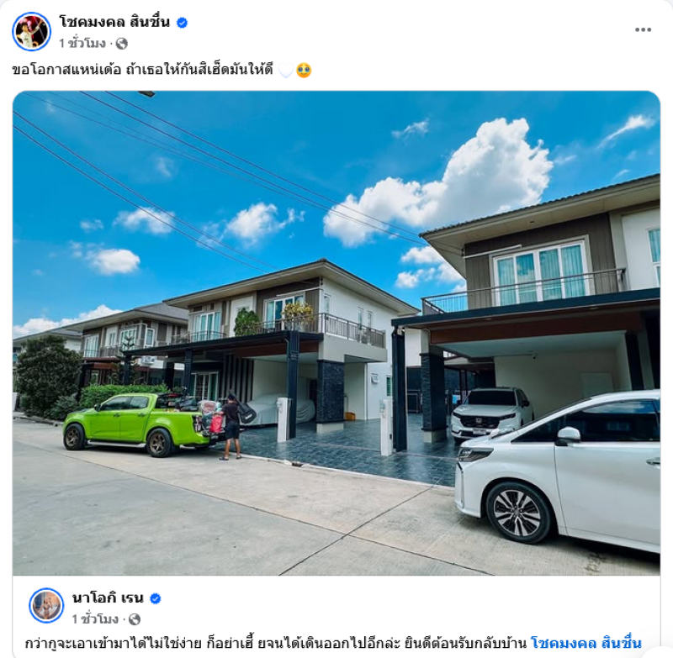Open นาโอกิ เรน profile picture
Image resolution: width=673 pixels, height=658 pixels.
46,605
